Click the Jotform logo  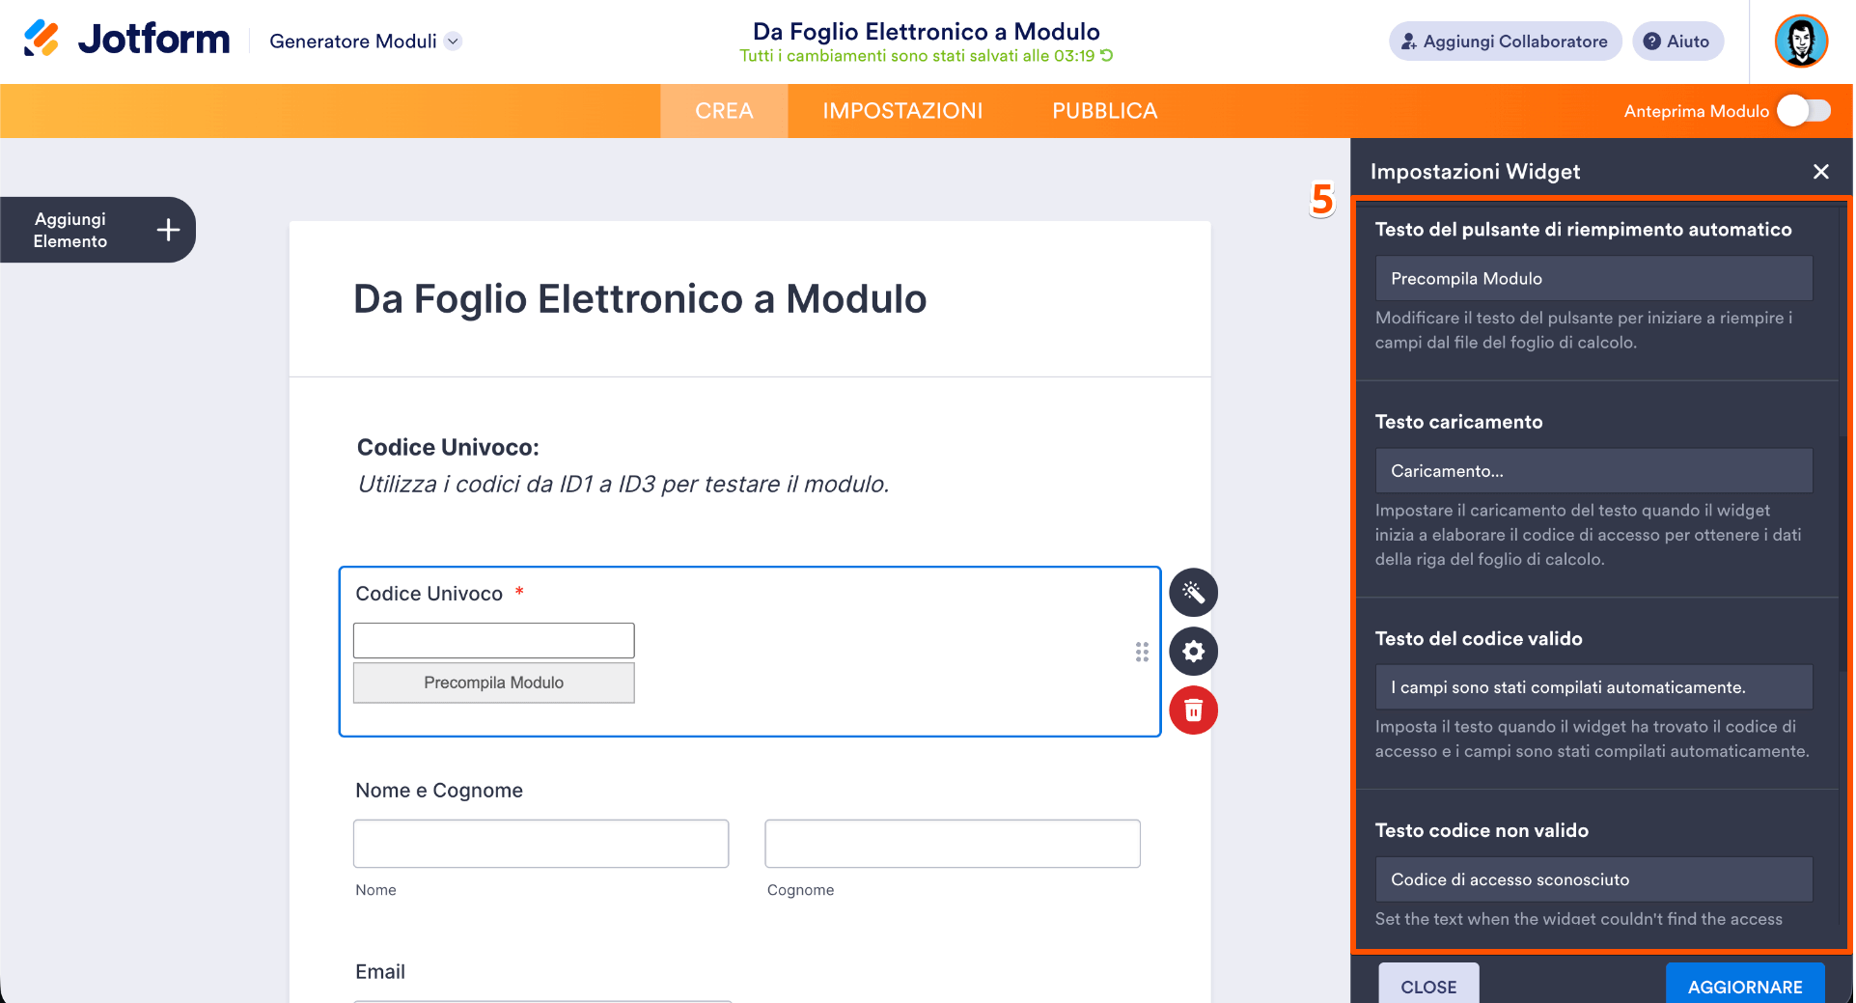click(125, 39)
